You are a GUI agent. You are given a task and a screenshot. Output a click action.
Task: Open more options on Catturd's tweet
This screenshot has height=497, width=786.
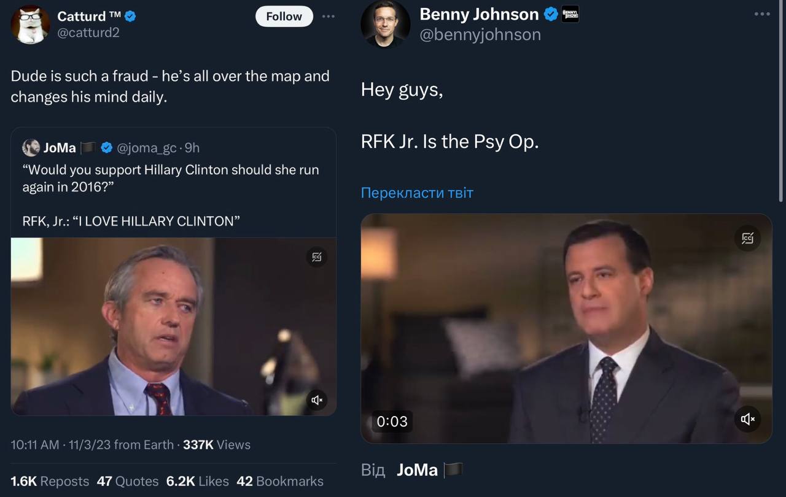pyautogui.click(x=329, y=16)
